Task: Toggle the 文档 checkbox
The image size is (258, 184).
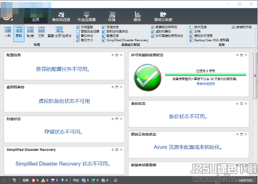Action: point(191,32)
